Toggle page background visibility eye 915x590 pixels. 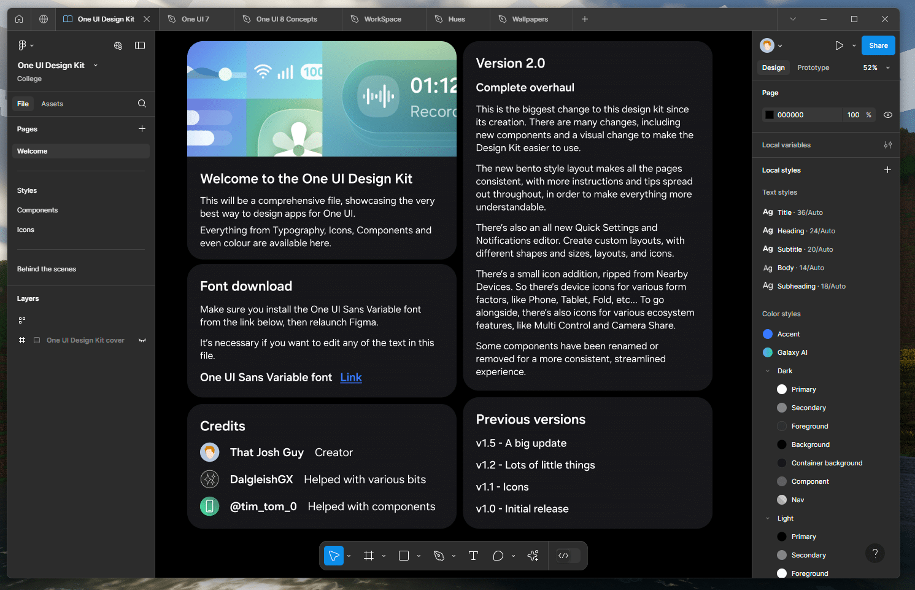click(887, 115)
